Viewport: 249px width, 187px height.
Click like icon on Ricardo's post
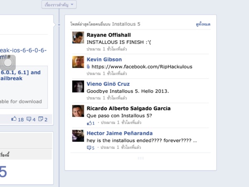coord(89,123)
